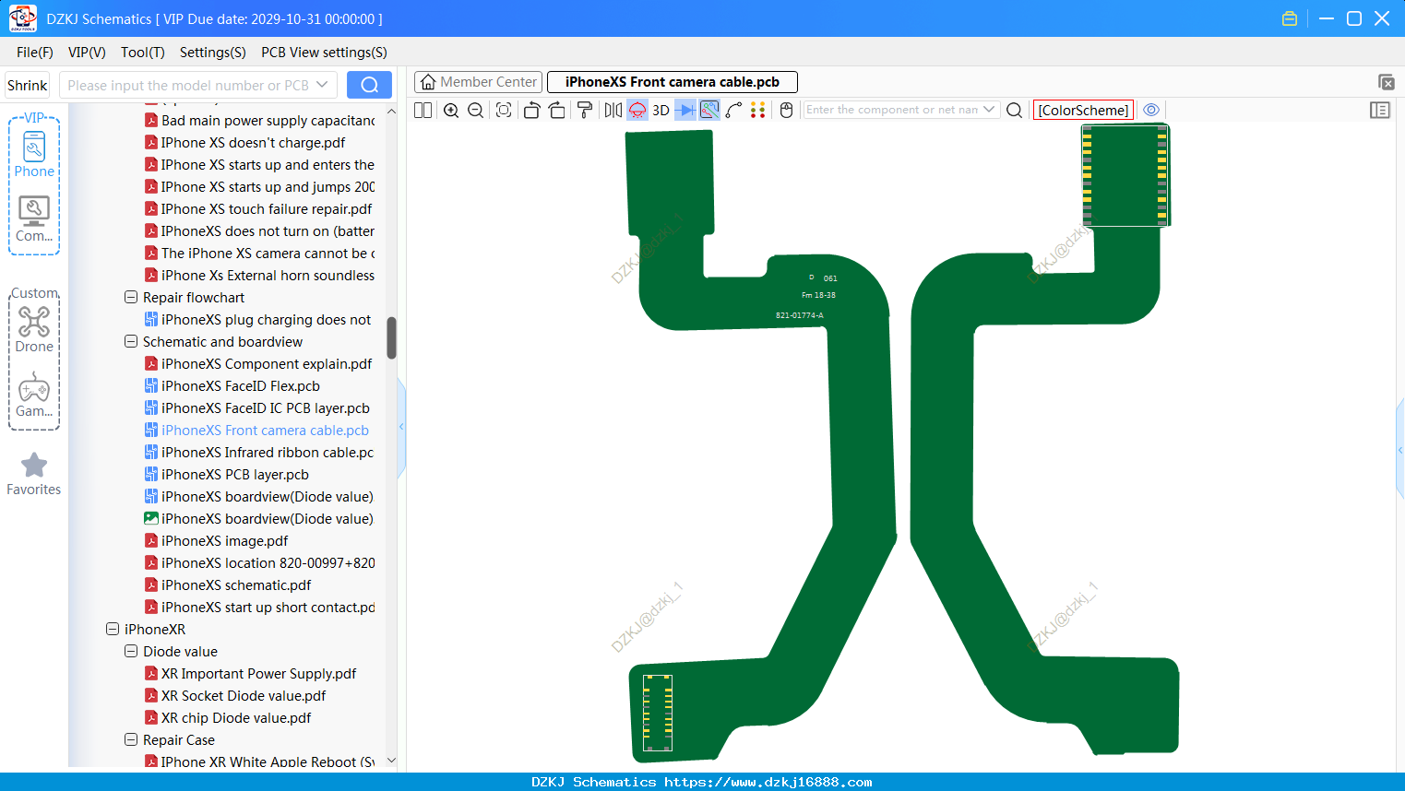This screenshot has width=1405, height=791.
Task: Toggle the diode symbol display
Action: [685, 111]
